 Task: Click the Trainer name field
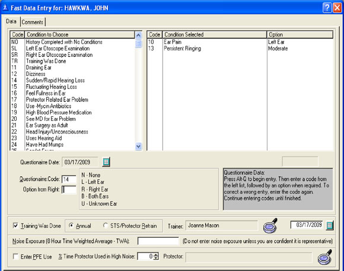[222, 225]
